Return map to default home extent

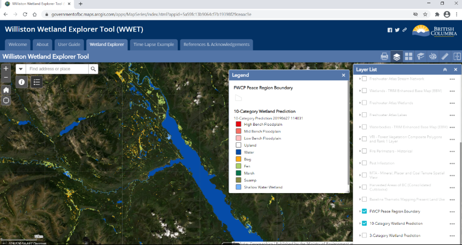pos(6,90)
